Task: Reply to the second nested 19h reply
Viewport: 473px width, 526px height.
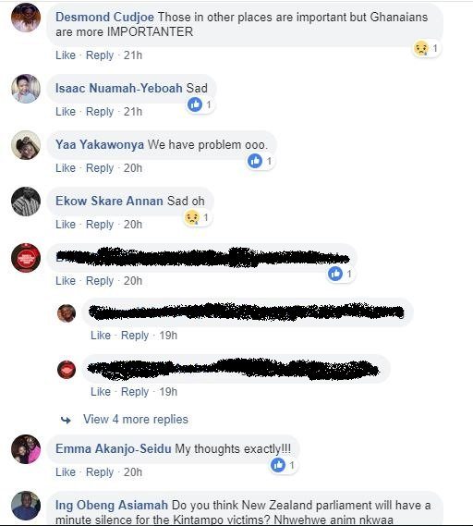Action: (135, 391)
